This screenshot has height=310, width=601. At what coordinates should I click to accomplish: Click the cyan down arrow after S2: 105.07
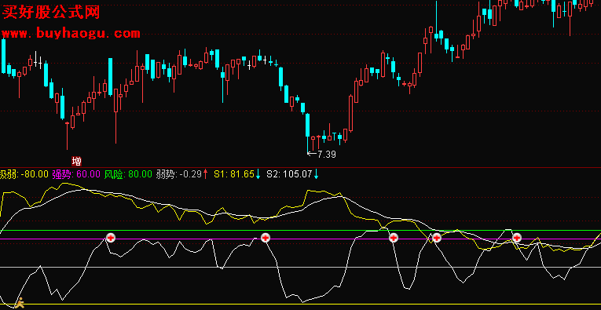(317, 174)
